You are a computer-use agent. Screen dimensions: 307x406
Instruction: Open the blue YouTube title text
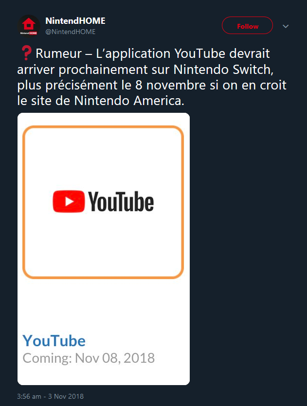(x=54, y=340)
